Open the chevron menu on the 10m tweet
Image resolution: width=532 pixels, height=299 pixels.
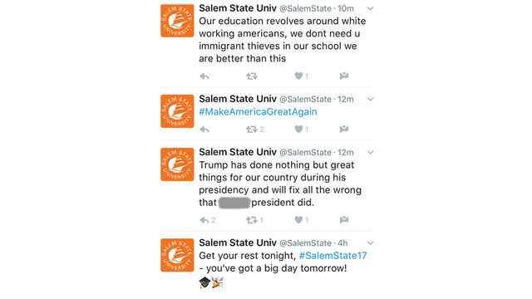[x=370, y=8]
